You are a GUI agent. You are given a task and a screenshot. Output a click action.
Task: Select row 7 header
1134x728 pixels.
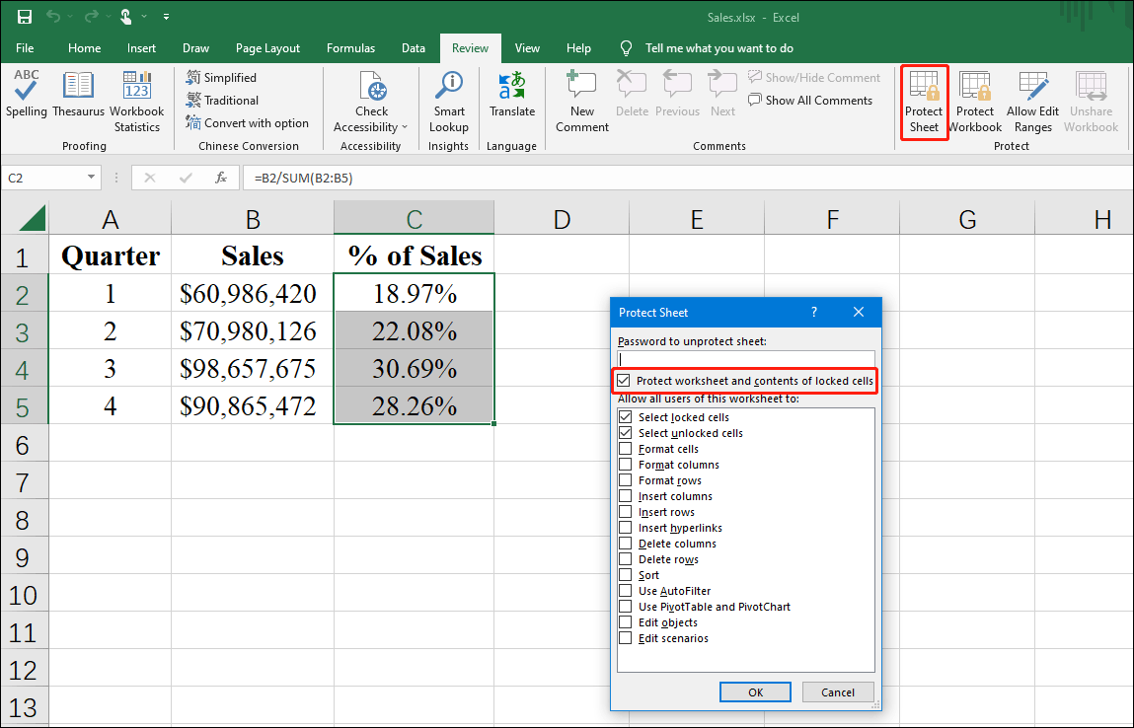tap(24, 480)
